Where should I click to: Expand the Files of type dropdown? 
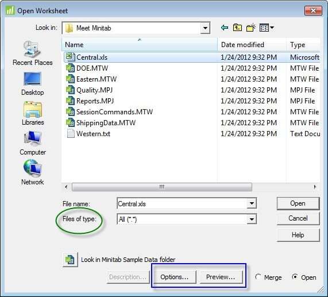pyautogui.click(x=252, y=219)
